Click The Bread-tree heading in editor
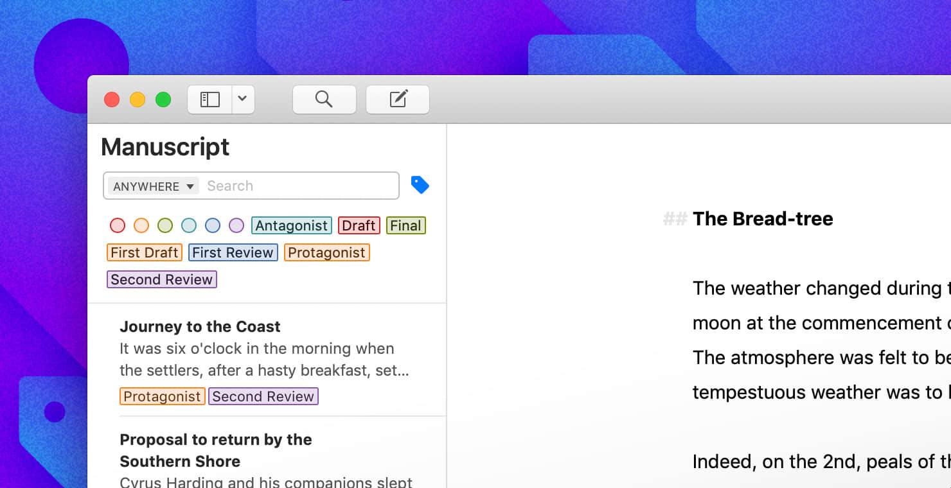 point(763,219)
